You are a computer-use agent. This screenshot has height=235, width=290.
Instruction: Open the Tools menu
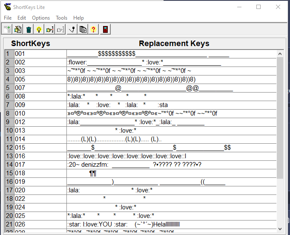pos(62,18)
